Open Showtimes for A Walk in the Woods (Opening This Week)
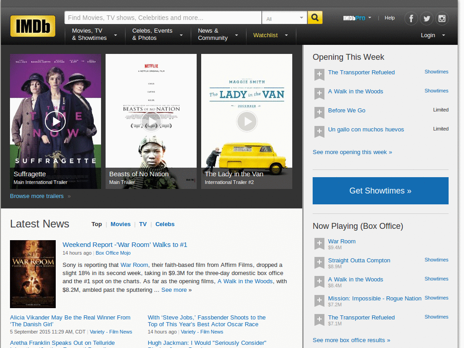The width and height of the screenshot is (464, 348). click(x=436, y=91)
